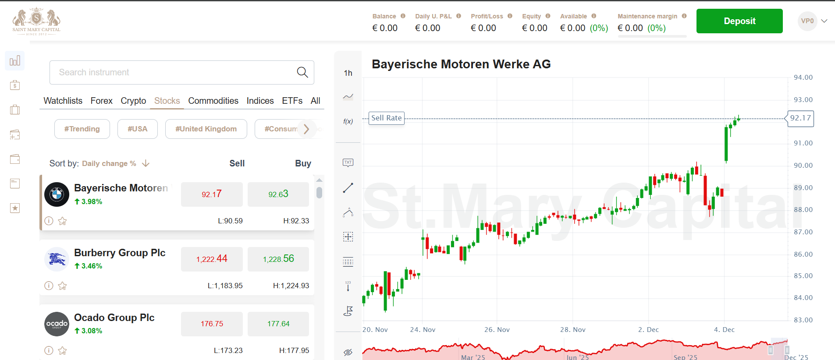Click the document card sidebar icon
The image size is (835, 360).
[15, 184]
